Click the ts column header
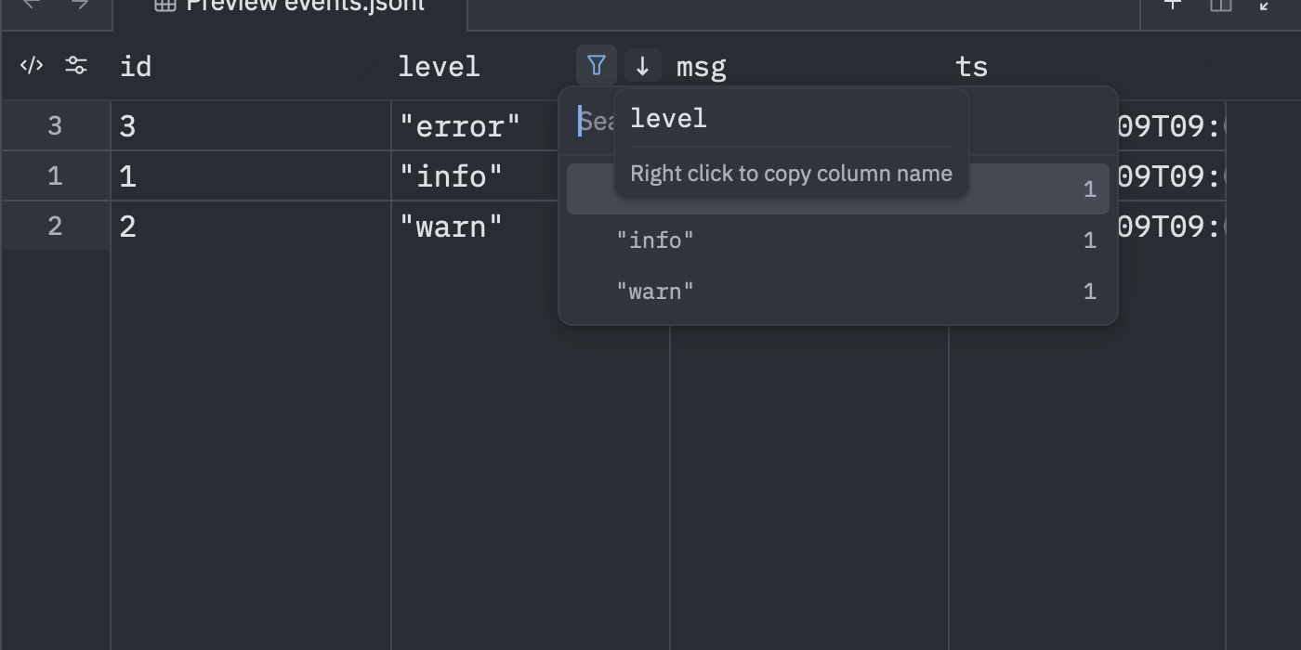 (971, 67)
